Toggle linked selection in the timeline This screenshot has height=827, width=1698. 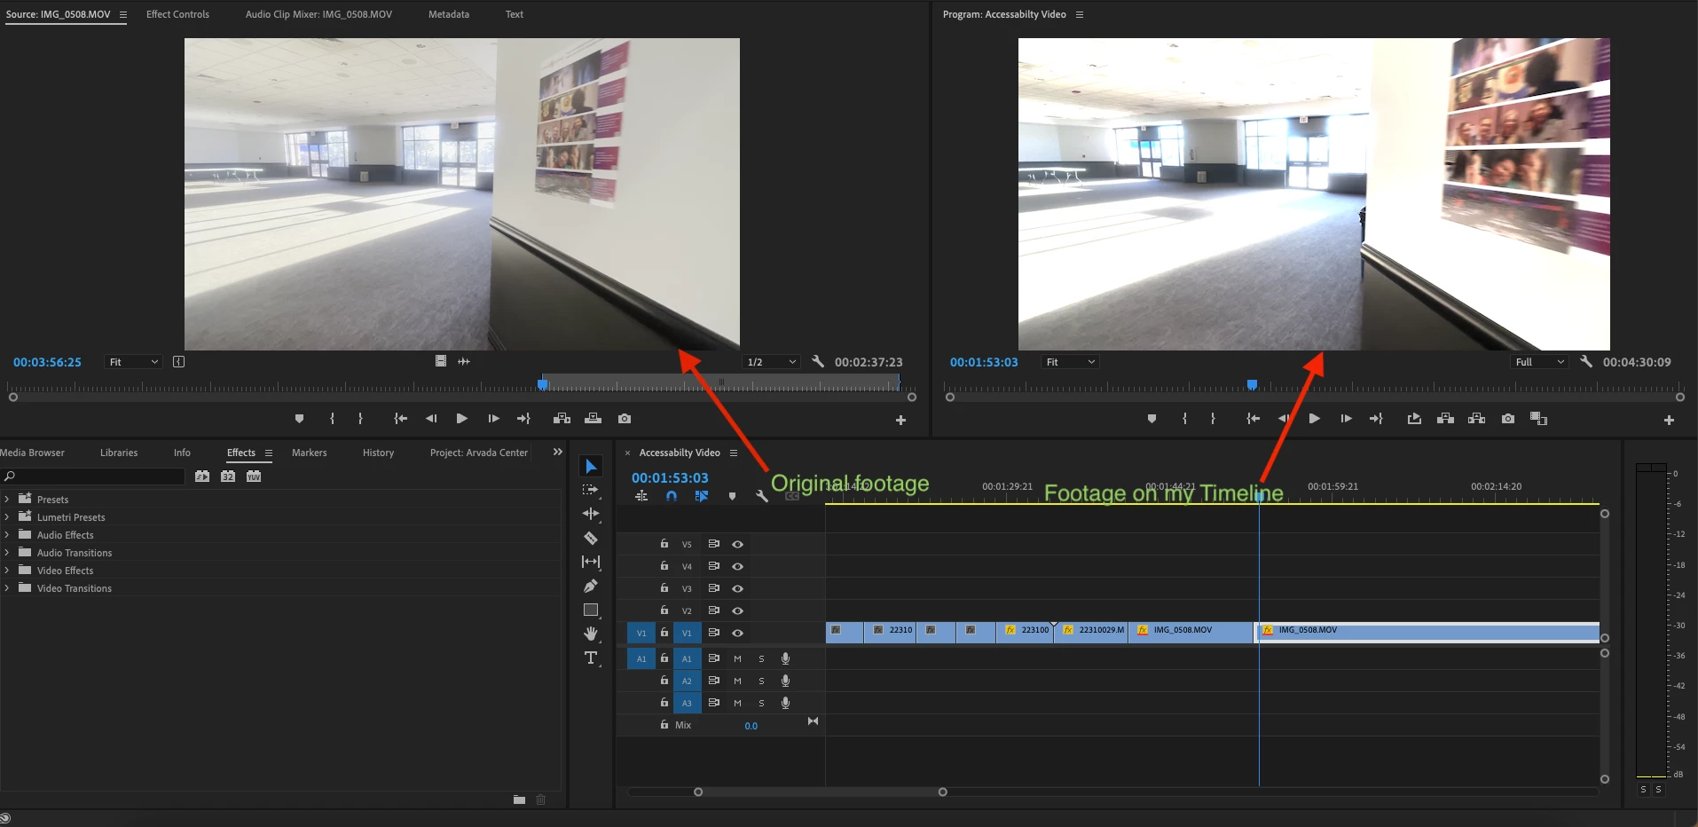[702, 497]
